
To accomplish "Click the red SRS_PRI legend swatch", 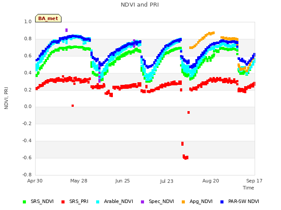I will tap(63, 202).
